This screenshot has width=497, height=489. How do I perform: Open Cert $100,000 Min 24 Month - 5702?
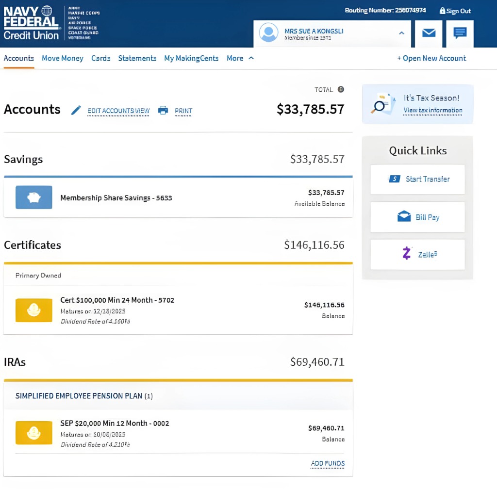coord(117,300)
